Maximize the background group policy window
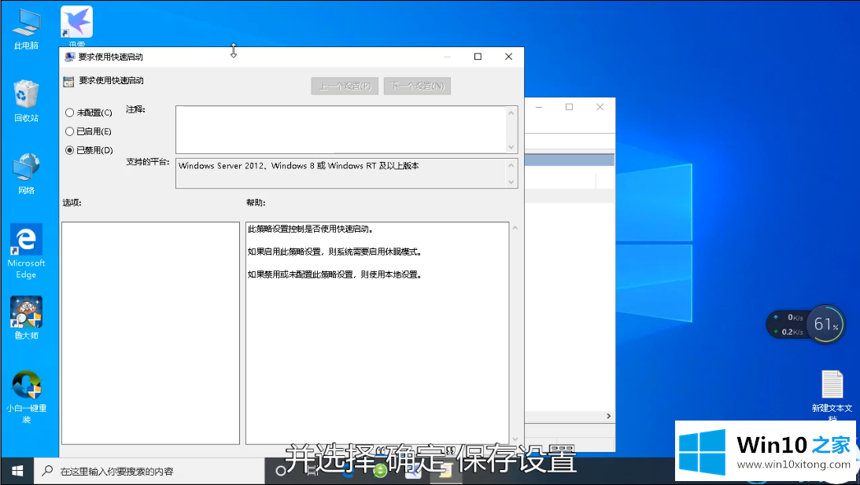 570,107
